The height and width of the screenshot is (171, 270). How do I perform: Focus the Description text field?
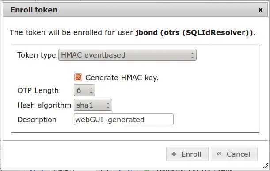point(124,120)
